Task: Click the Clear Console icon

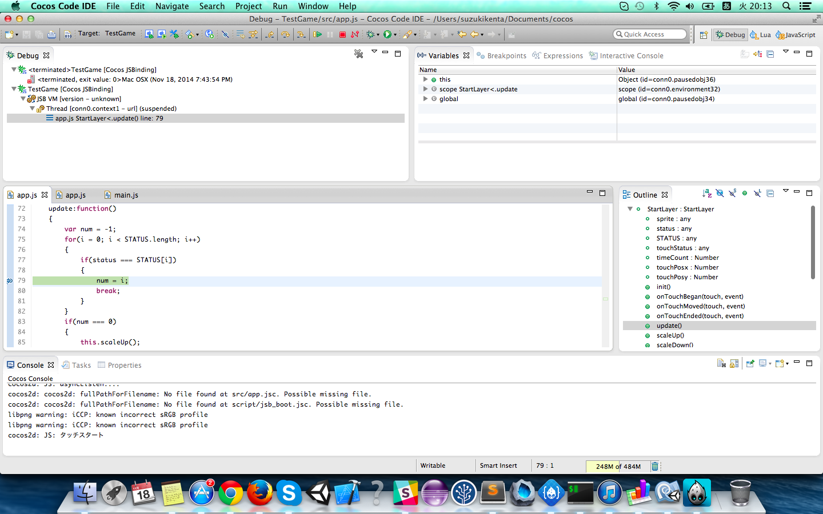Action: coord(721,363)
